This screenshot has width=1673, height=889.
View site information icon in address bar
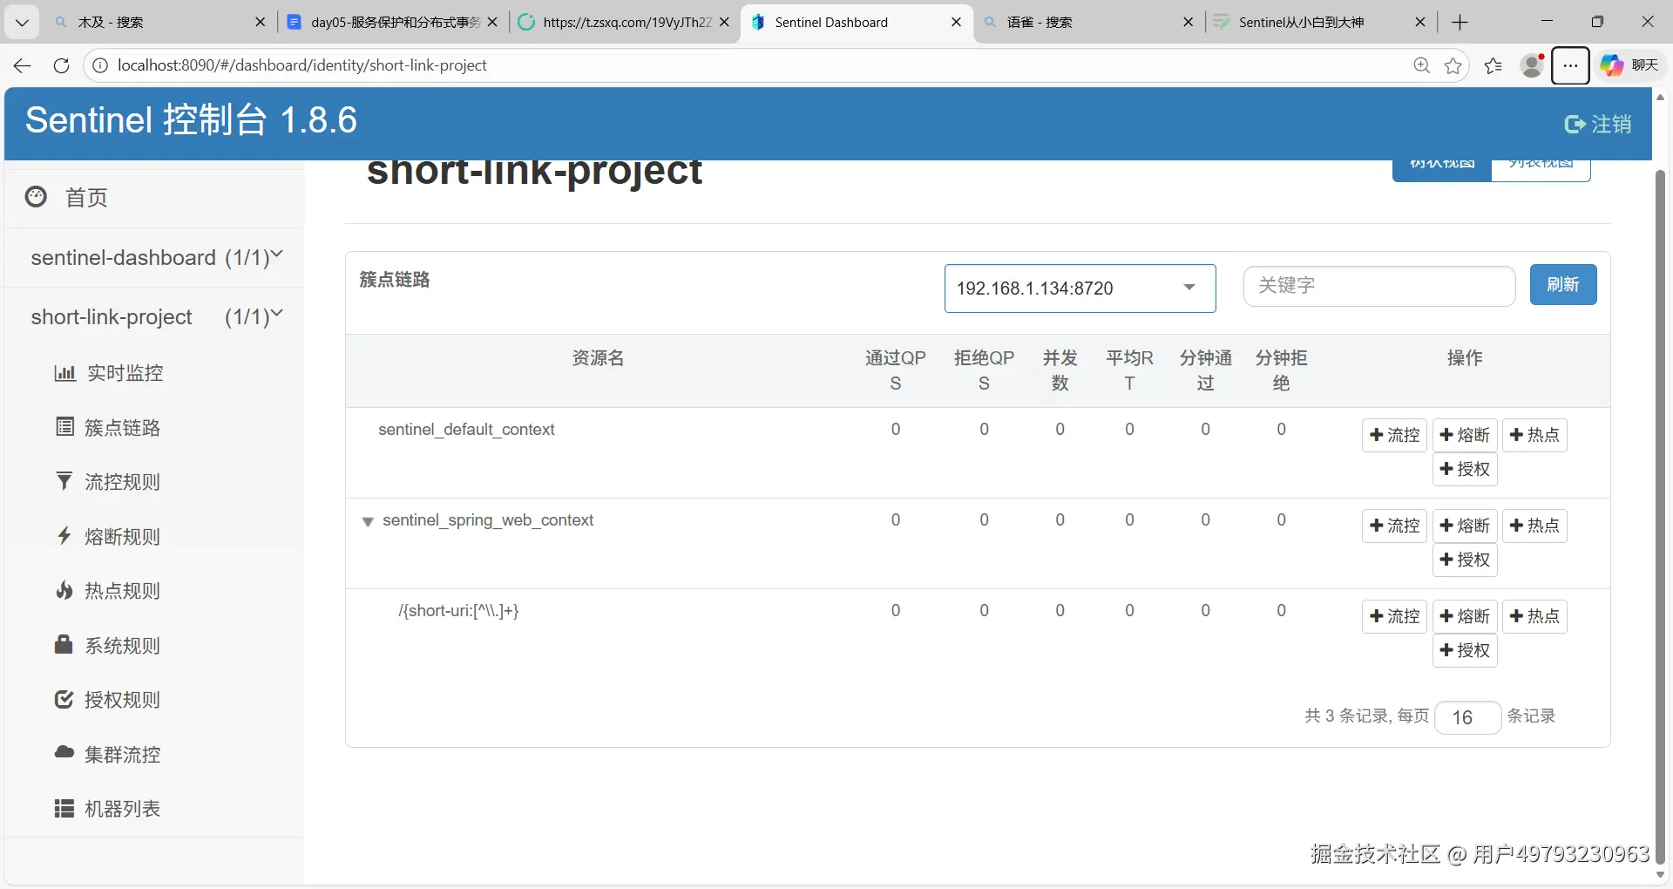pos(100,65)
